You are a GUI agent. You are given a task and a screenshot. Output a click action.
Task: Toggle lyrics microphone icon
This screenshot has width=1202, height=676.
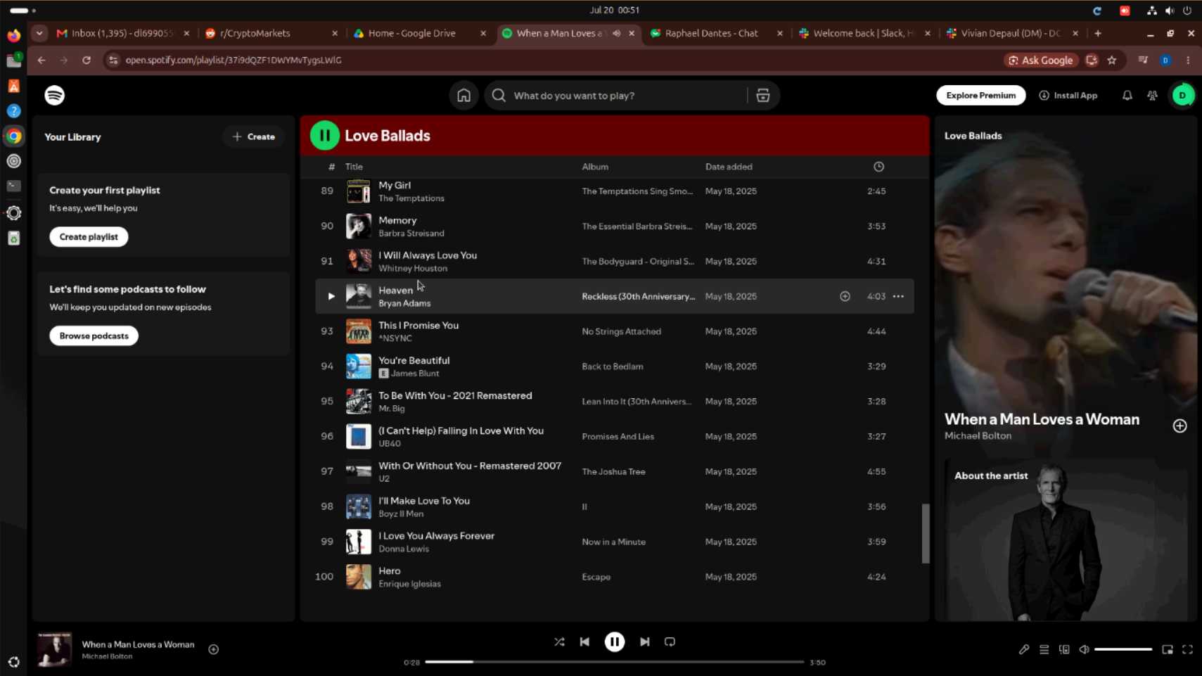(1023, 649)
